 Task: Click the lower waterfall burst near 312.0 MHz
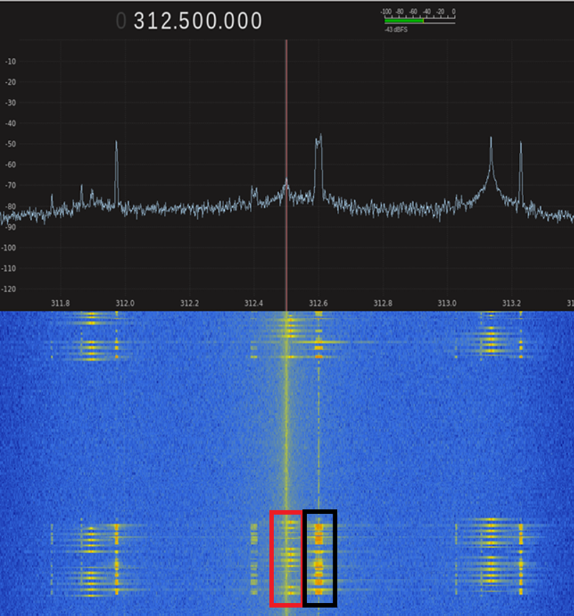click(x=116, y=557)
